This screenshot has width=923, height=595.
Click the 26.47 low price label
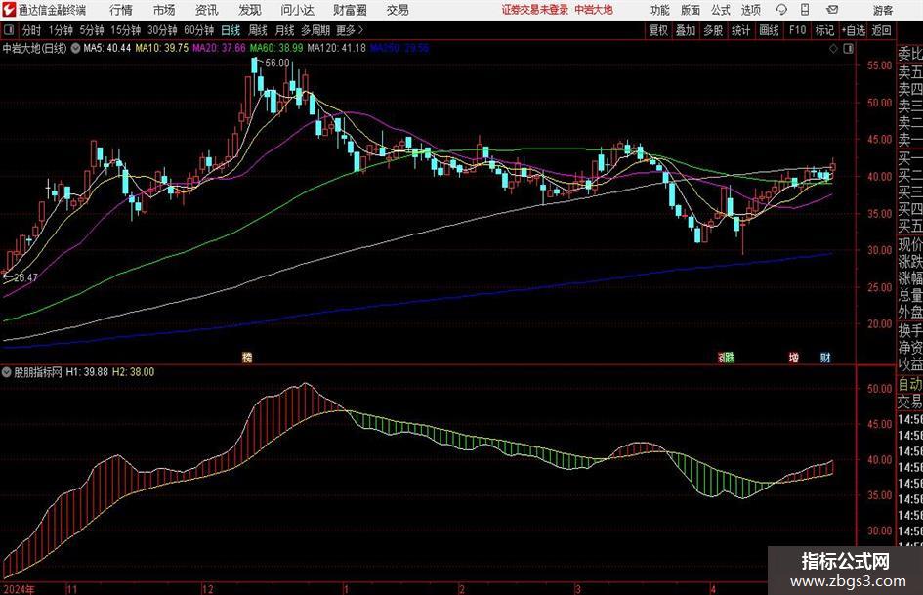click(x=25, y=277)
